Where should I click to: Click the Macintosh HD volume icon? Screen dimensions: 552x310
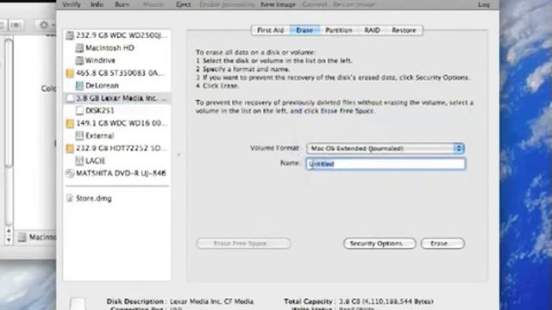click(79, 48)
